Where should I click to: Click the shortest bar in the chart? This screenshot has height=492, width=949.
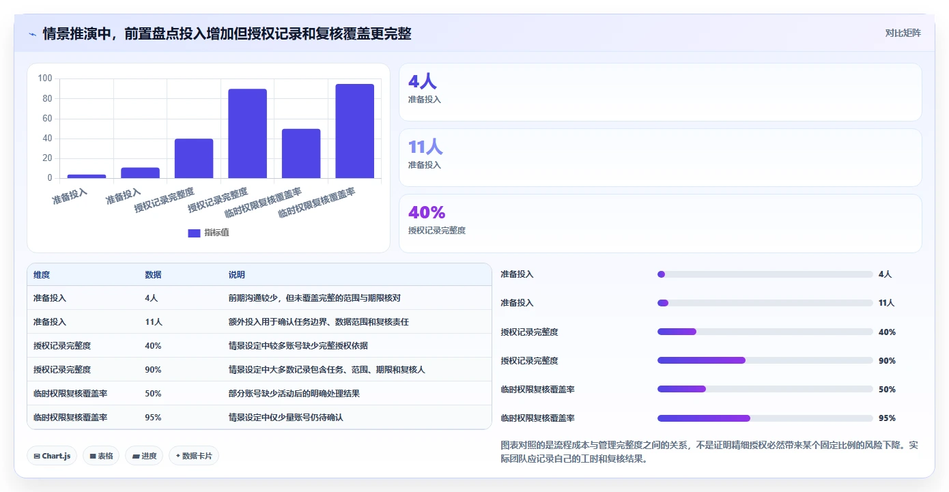point(87,176)
